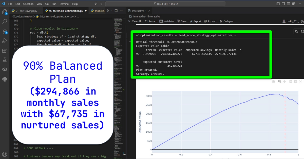This screenshot has height=159, width=304.
Task: Close the Interactive-1 tab
Action: [x=149, y=11]
